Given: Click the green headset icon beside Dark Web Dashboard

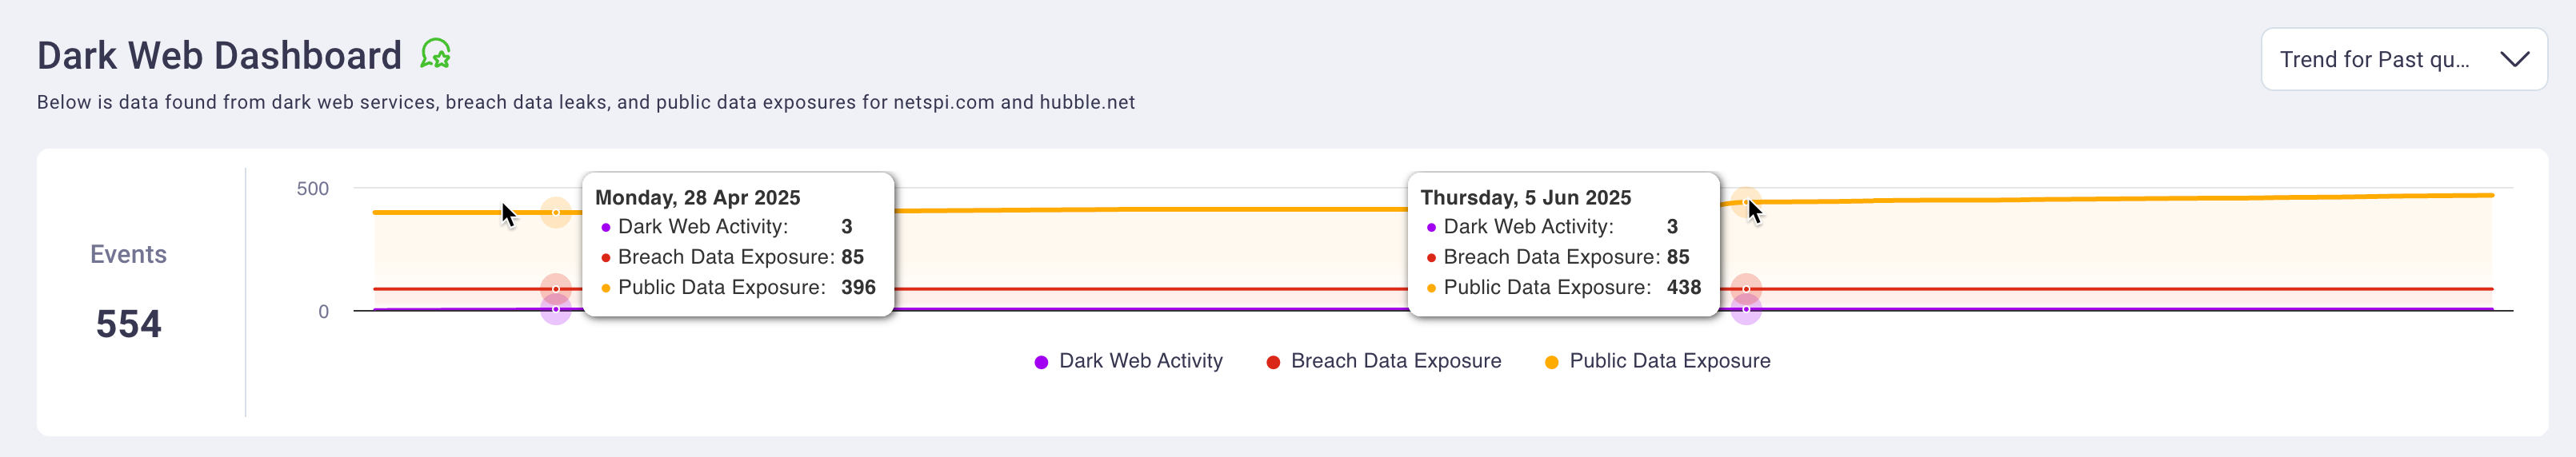Looking at the screenshot, I should click(435, 54).
